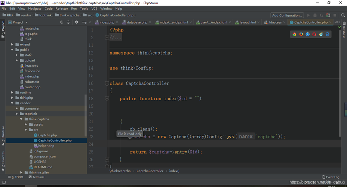Open the Event Log
347x187 pixels.
click(331, 177)
